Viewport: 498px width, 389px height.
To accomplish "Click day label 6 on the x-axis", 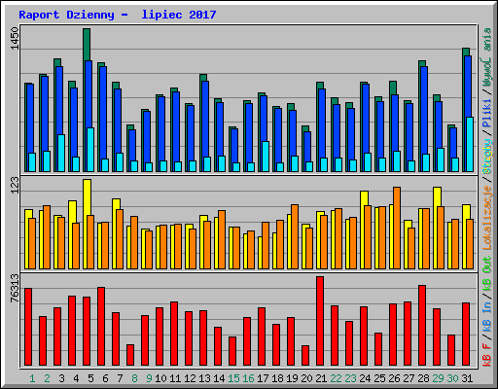I will (105, 378).
